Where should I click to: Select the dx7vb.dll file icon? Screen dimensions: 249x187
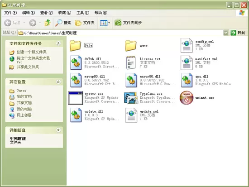click(x=76, y=62)
